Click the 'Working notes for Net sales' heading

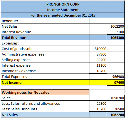45,92
